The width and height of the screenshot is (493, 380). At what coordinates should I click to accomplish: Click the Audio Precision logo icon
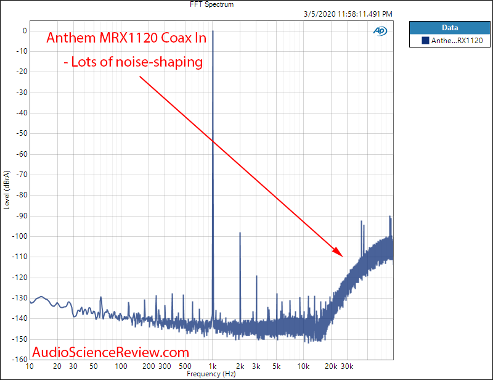380,31
